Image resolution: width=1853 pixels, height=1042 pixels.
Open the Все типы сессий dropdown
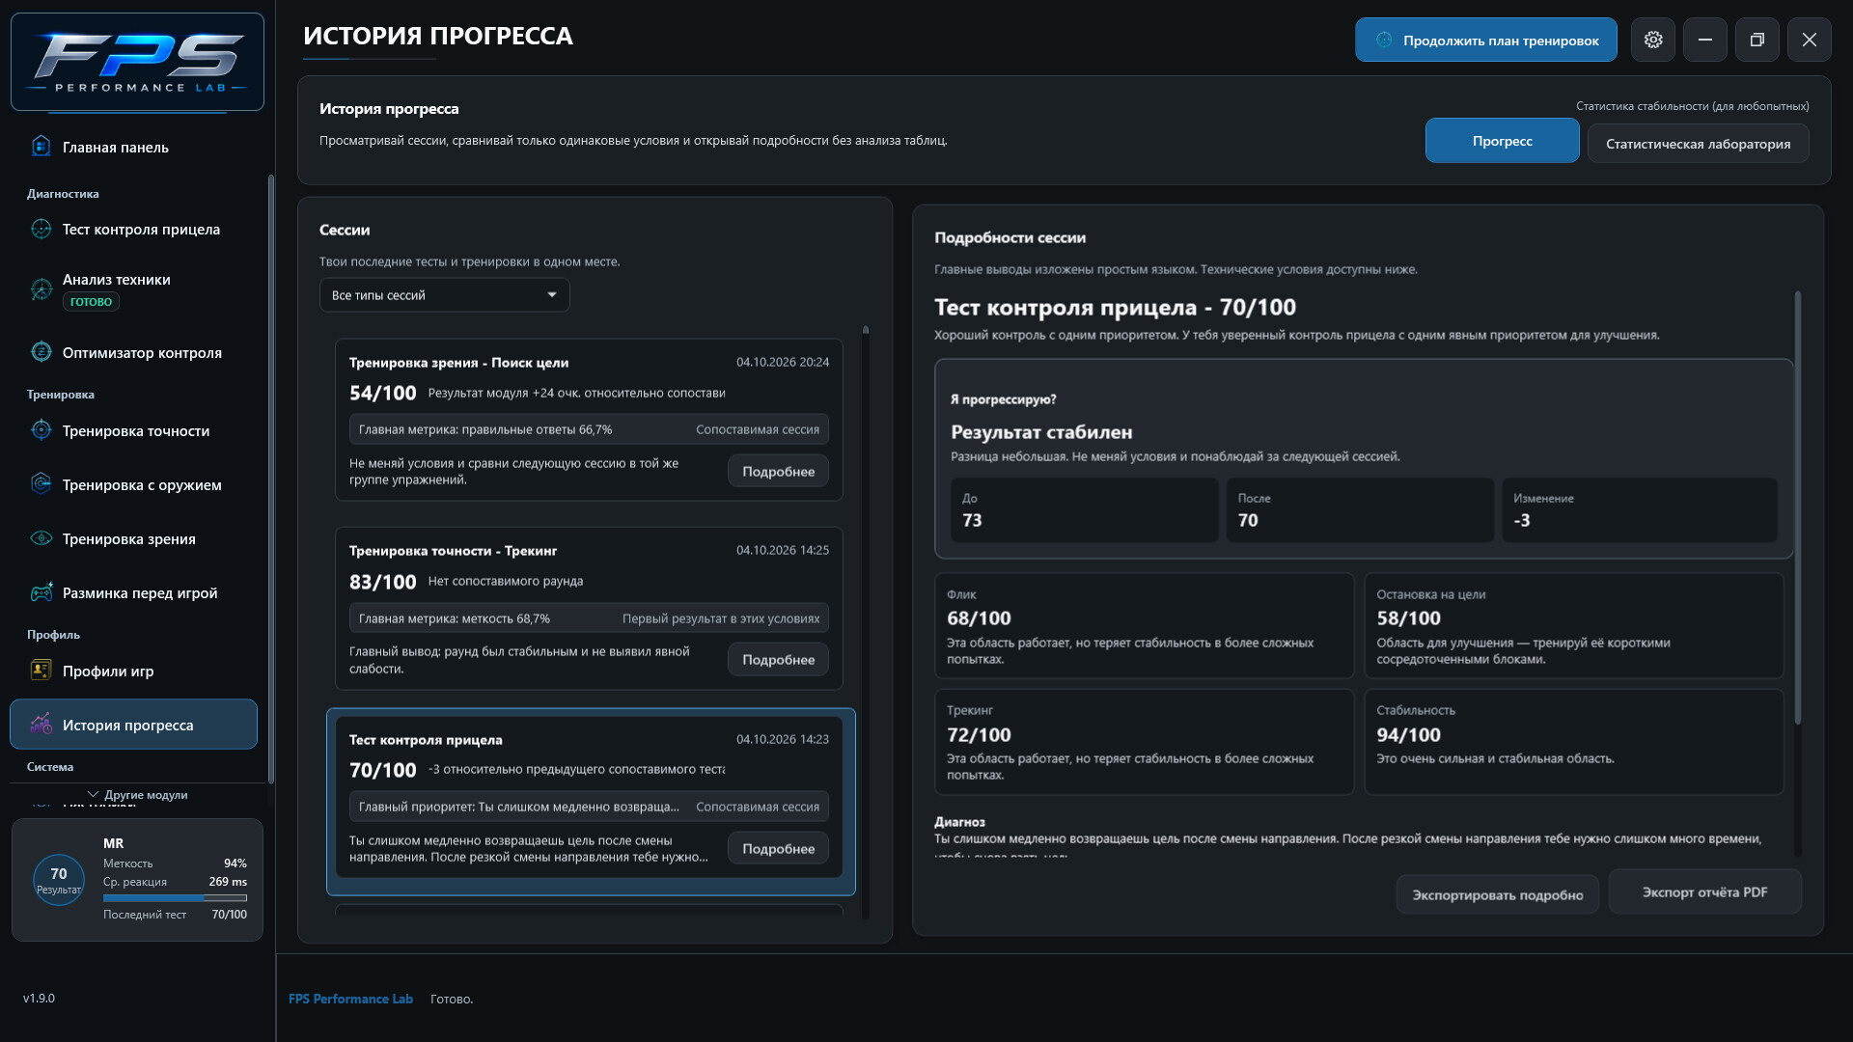click(x=444, y=295)
